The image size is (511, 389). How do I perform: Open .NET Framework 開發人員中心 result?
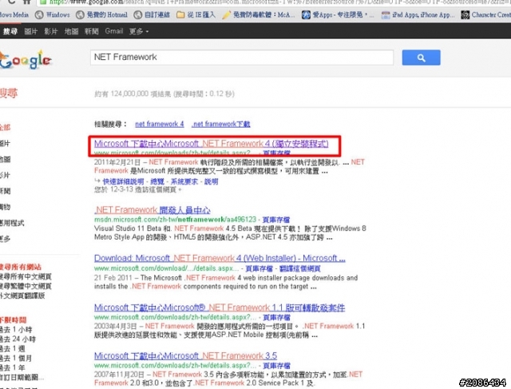[x=153, y=210]
